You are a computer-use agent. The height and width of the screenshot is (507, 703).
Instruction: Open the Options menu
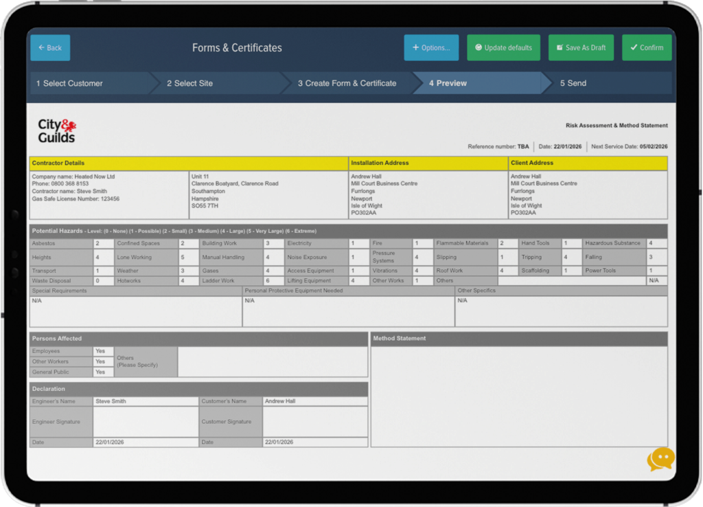pyautogui.click(x=431, y=47)
